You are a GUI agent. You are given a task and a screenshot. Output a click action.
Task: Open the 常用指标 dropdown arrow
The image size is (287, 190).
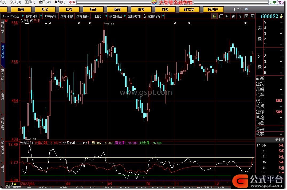point(163,16)
